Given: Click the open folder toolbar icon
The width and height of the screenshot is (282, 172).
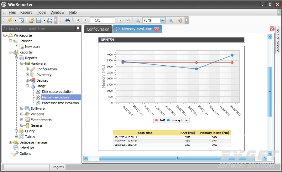Looking at the screenshot, I should (x=31, y=20).
